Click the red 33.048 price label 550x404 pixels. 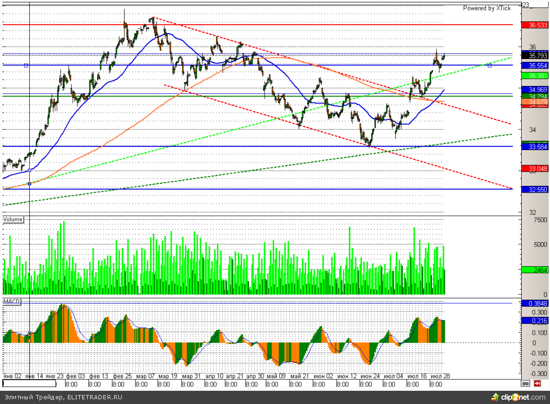[x=535, y=169]
